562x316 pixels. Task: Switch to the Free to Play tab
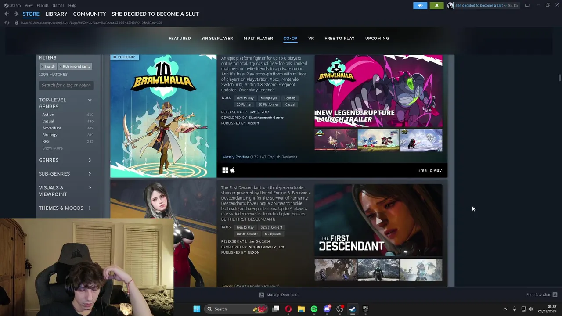(x=339, y=39)
